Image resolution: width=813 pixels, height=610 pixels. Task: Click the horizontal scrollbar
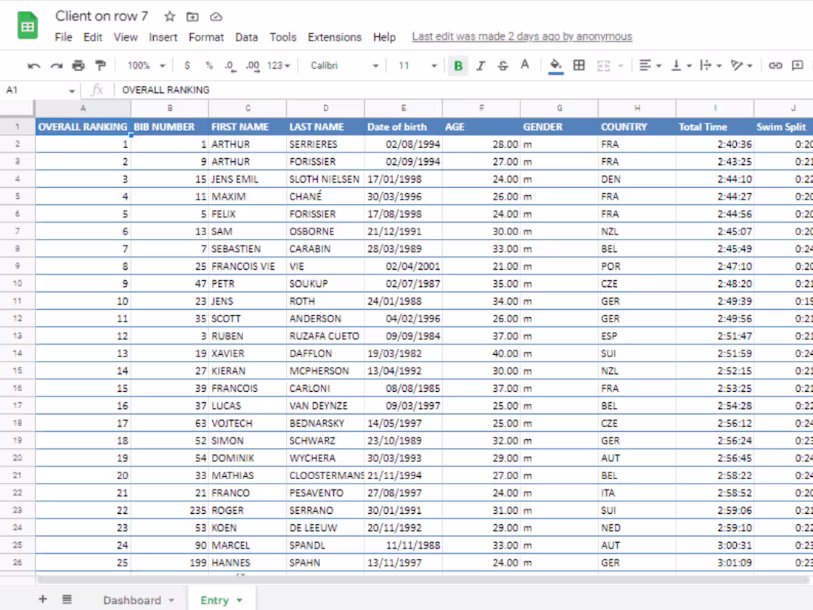pyautogui.click(x=423, y=580)
